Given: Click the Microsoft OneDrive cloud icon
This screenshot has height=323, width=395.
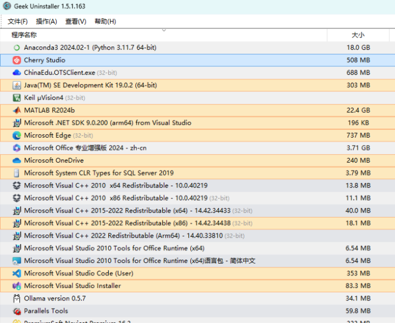Looking at the screenshot, I should pyautogui.click(x=16, y=160).
